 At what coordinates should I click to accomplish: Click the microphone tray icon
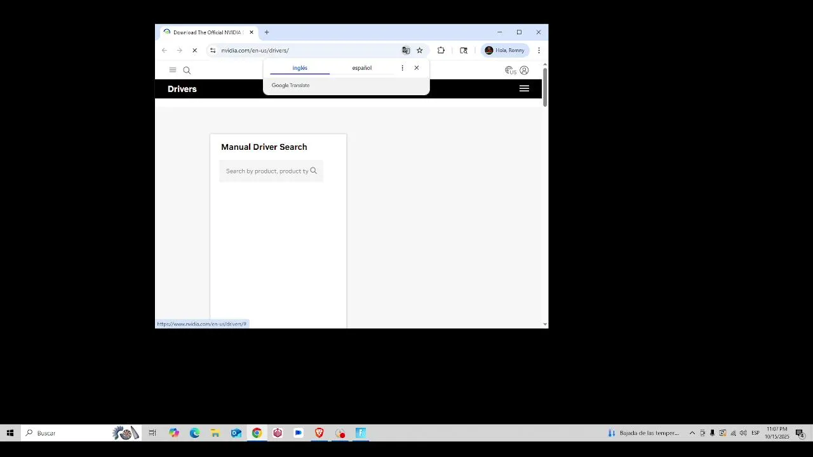(x=712, y=433)
